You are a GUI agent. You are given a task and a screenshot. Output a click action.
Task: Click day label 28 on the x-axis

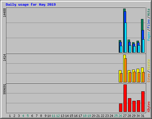[x=129, y=116]
